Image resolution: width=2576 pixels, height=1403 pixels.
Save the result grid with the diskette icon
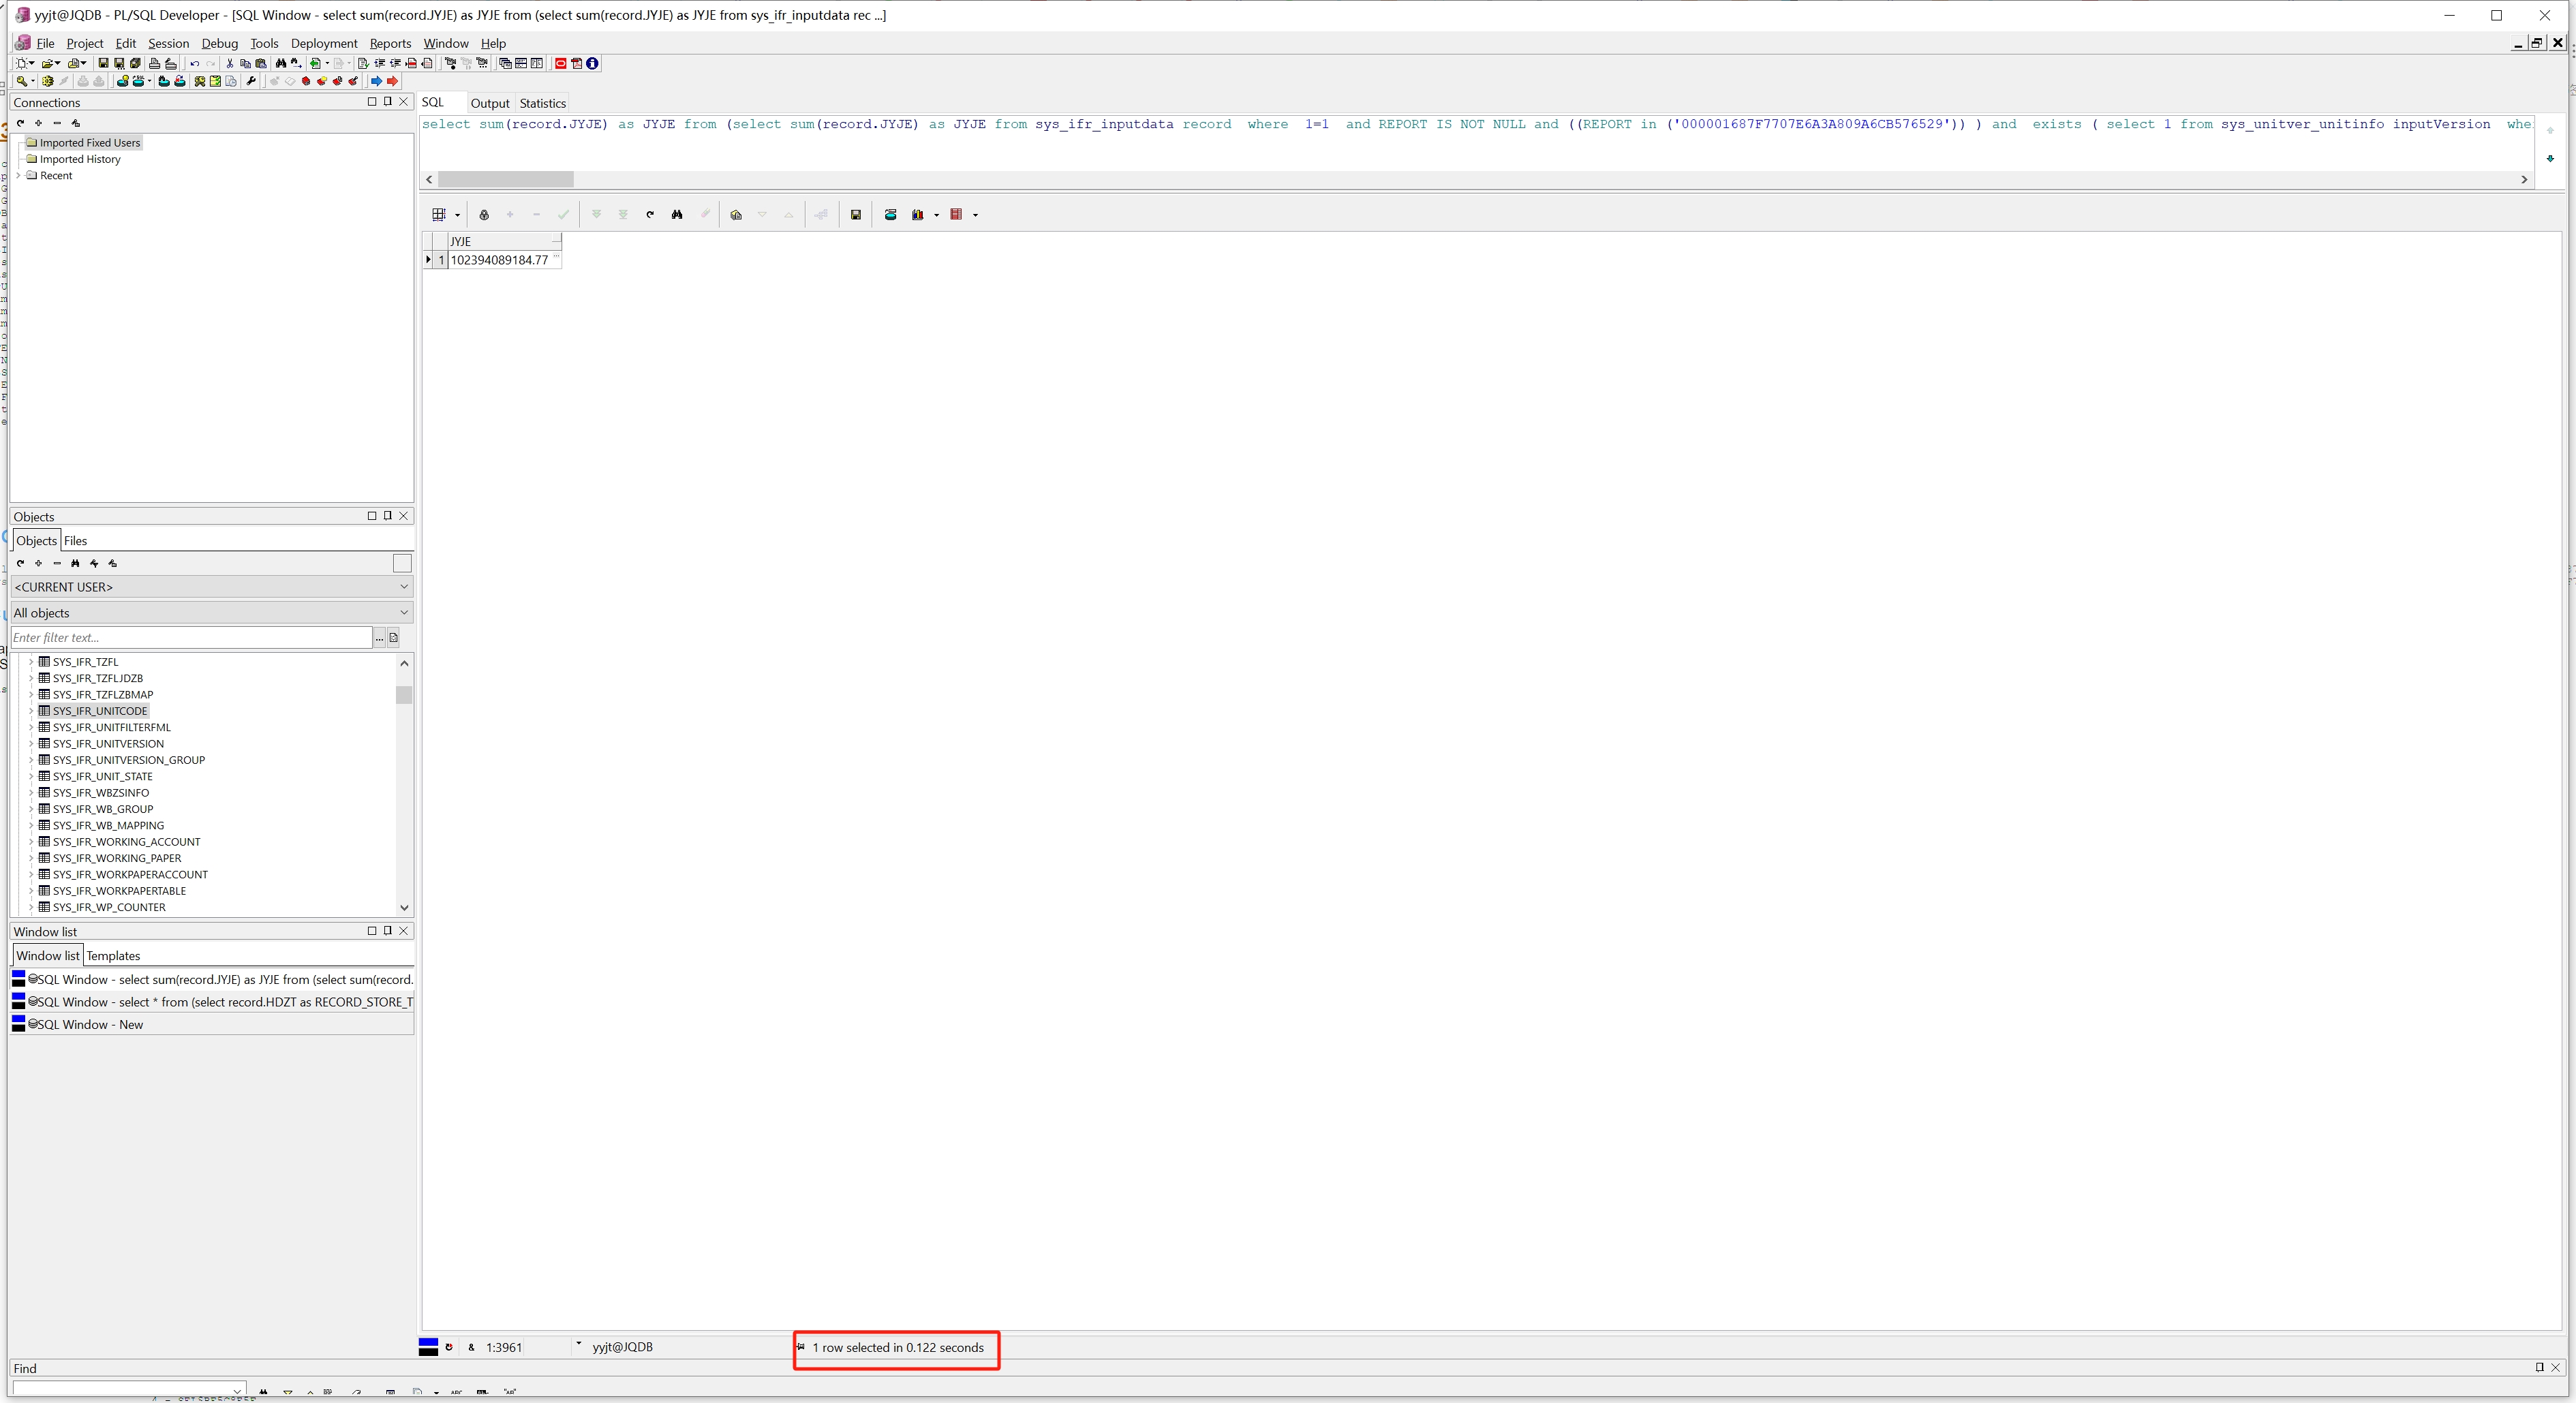855,215
